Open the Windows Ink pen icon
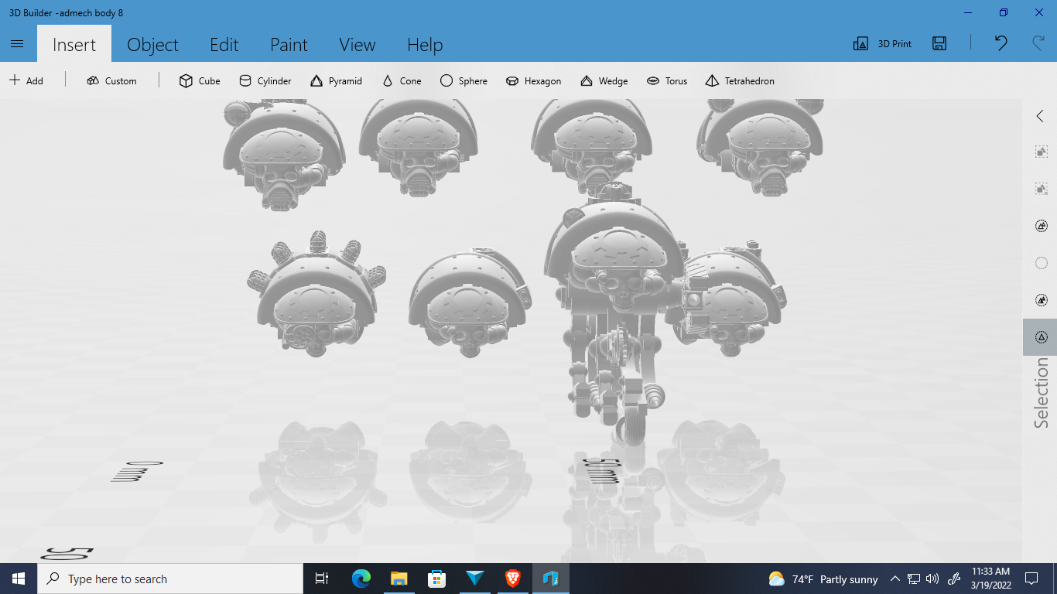 (x=955, y=579)
